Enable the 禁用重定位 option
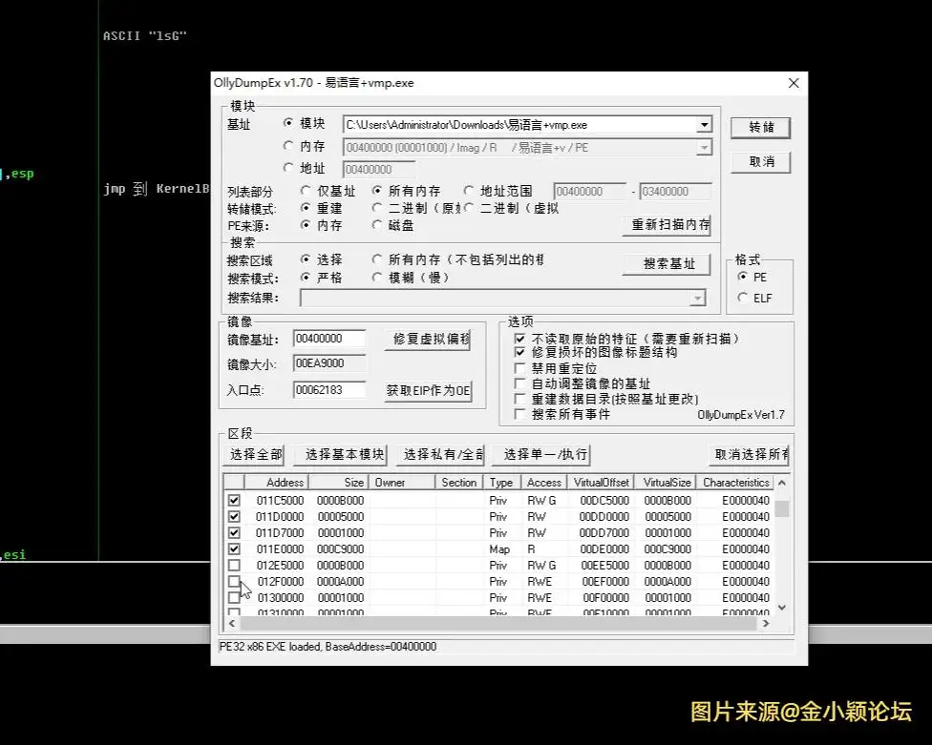The height and width of the screenshot is (745, 932). 520,368
